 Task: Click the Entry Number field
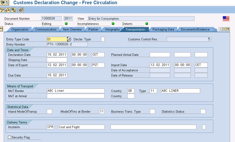tap(67, 44)
